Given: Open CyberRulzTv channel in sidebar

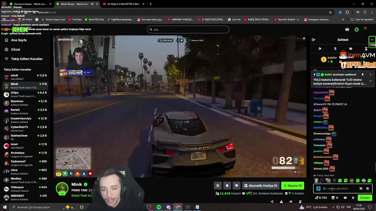Looking at the screenshot, I should 25,129.
